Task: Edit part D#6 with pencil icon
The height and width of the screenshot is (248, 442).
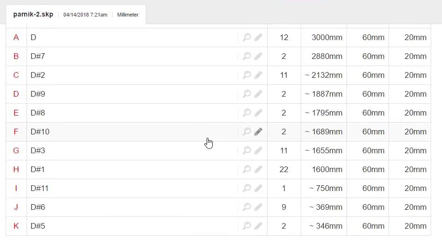Action: pos(258,207)
